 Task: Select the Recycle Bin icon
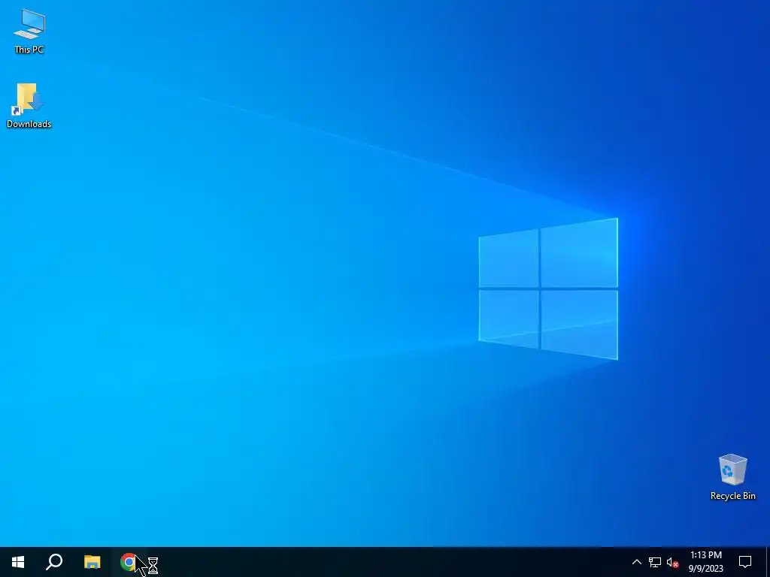click(x=732, y=477)
